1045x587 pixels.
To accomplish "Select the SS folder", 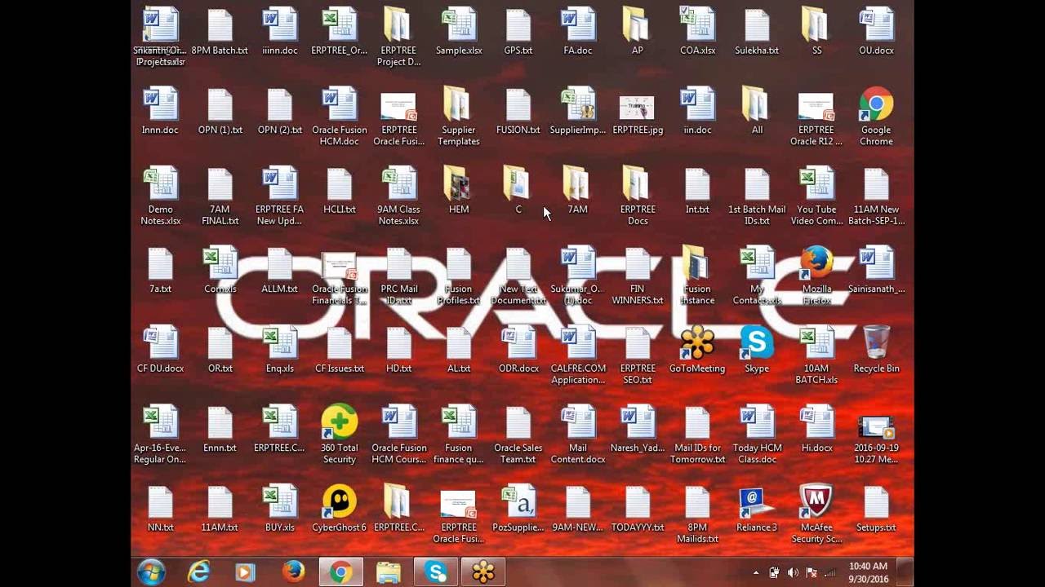I will point(816,33).
